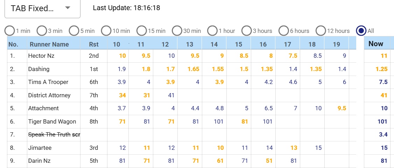This screenshot has height=168, width=394.
Task: Choose the 3 hours time range
Action: pos(247,31)
